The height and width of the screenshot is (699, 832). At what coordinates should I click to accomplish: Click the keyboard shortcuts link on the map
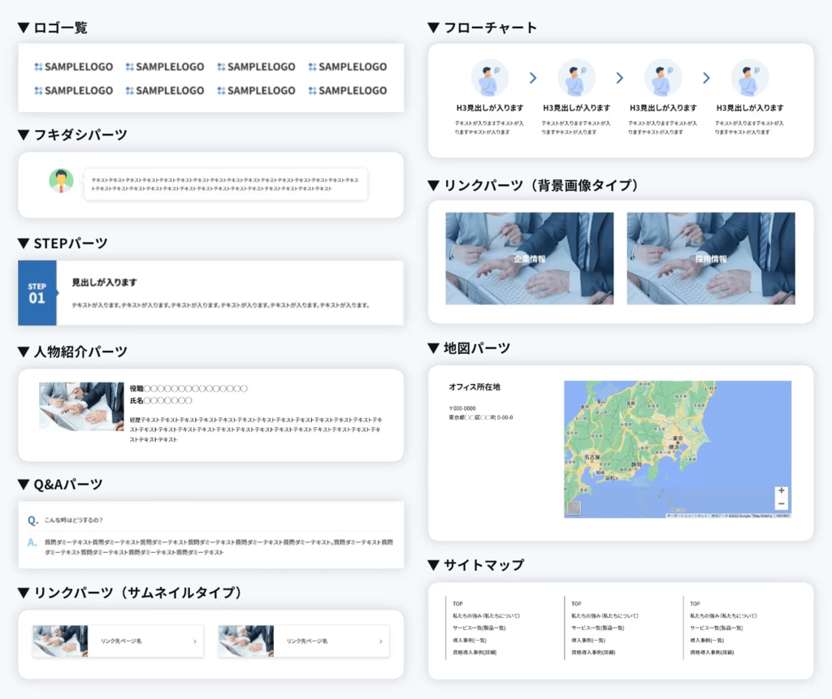pos(687,516)
